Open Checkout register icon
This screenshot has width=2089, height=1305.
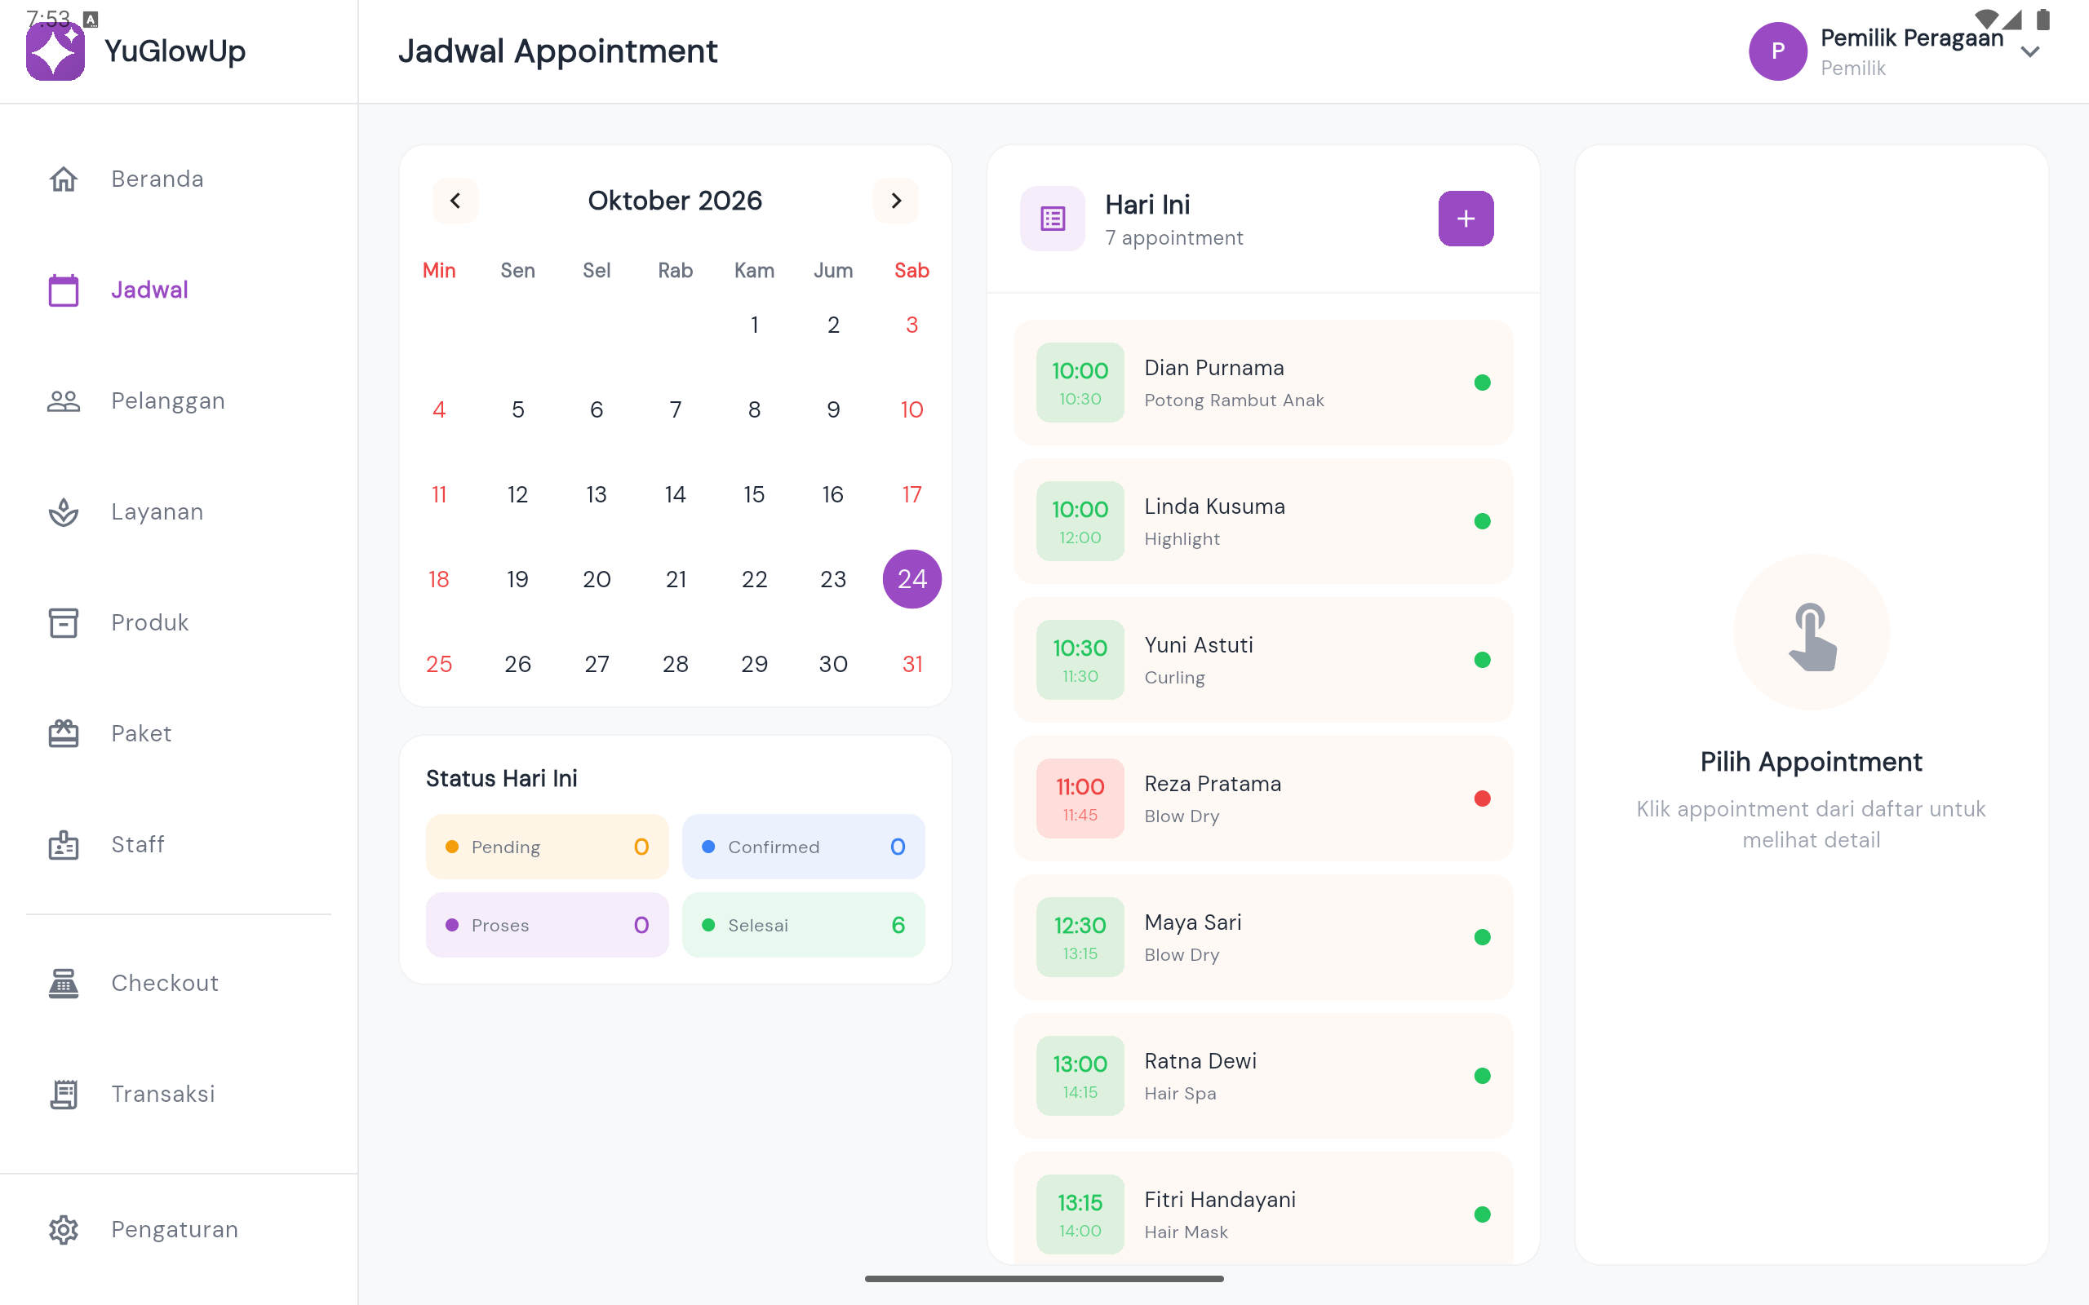(x=63, y=983)
